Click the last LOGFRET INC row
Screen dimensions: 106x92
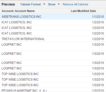coord(53,68)
